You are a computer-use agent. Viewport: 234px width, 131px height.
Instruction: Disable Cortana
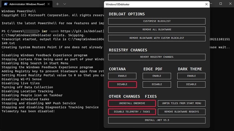tap(122, 84)
